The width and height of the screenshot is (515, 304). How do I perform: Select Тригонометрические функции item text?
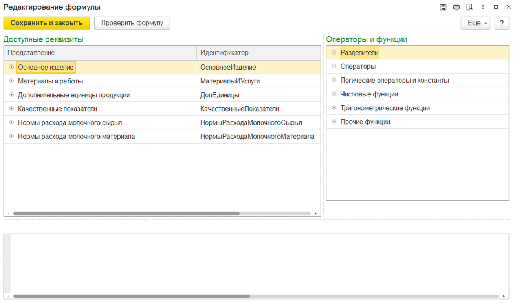(385, 108)
